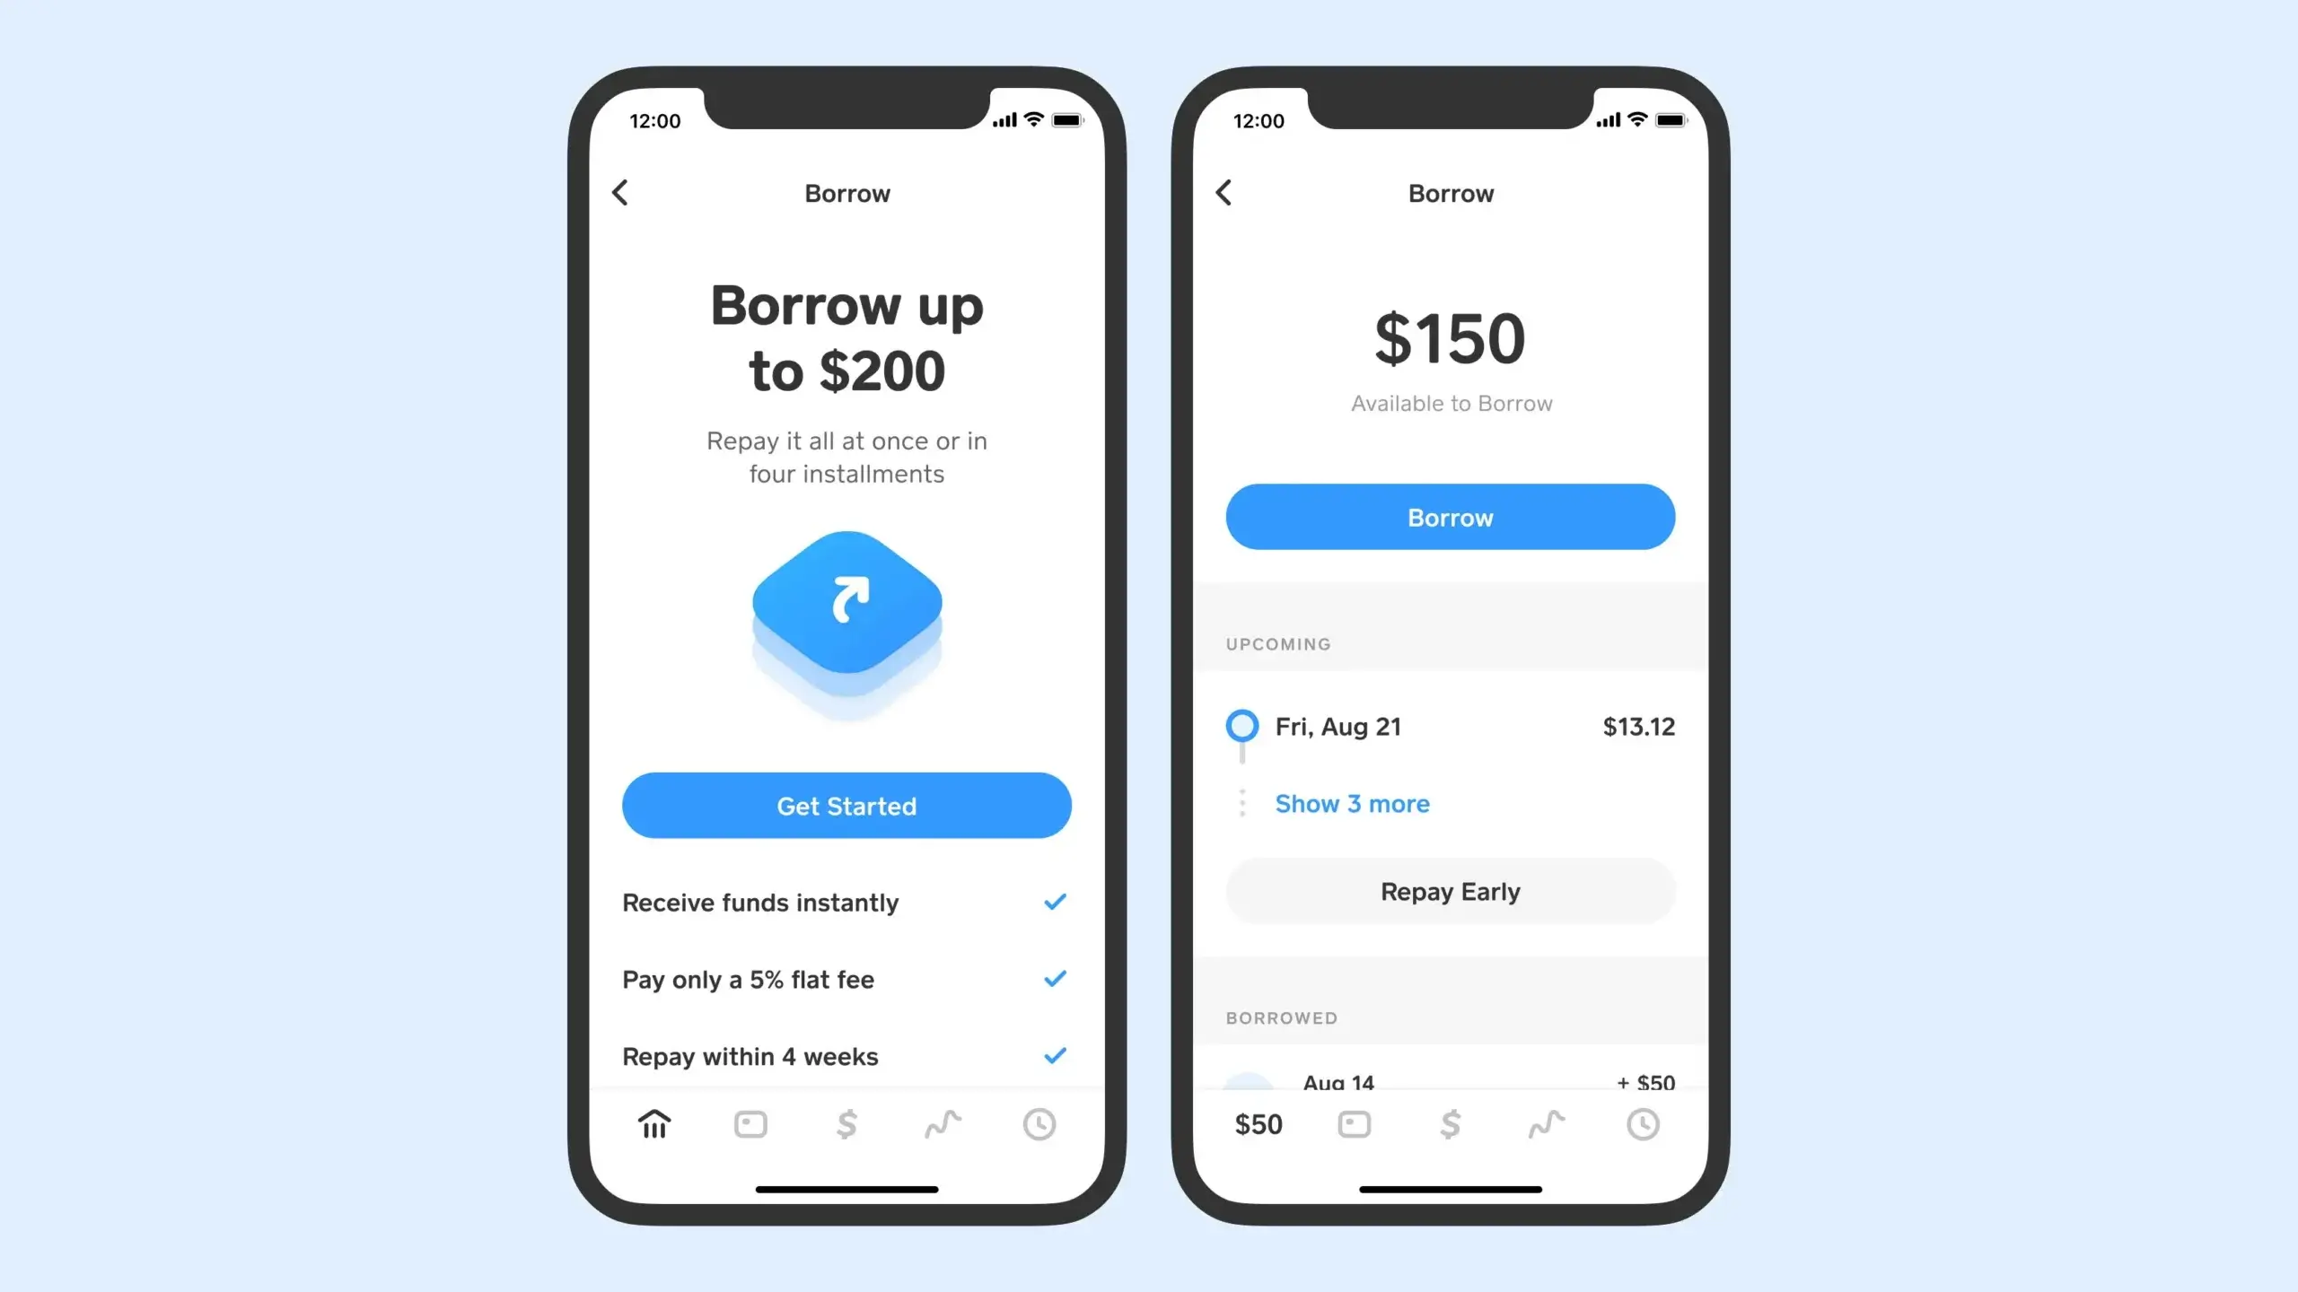Viewport: 2298px width, 1292px height.
Task: Tap the Home tab icon
Action: pos(655,1123)
